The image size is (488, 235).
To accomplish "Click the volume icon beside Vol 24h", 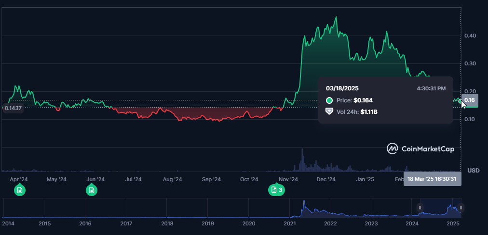I will [x=329, y=111].
